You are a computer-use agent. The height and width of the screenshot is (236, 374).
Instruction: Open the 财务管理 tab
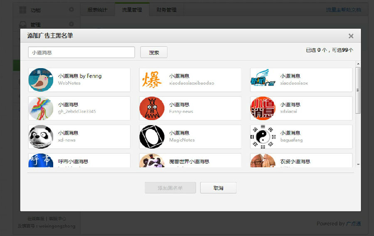coord(166,10)
